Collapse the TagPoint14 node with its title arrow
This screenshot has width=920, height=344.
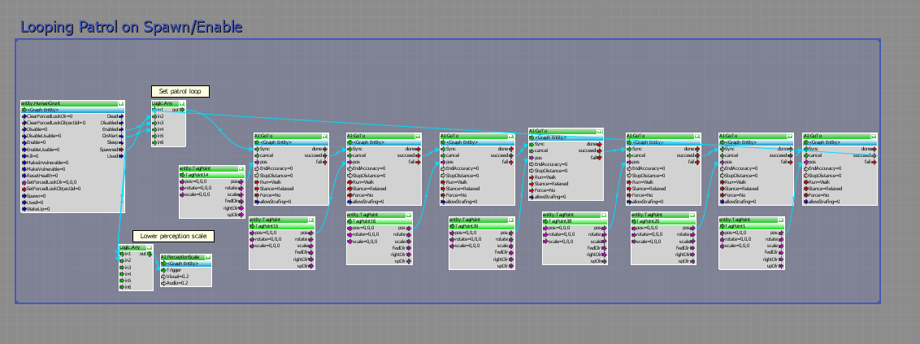[241, 168]
